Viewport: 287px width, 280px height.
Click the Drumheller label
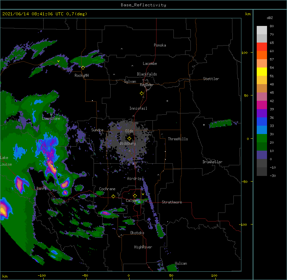click(x=212, y=162)
